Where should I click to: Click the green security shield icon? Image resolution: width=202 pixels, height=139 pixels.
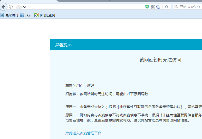pos(147,7)
